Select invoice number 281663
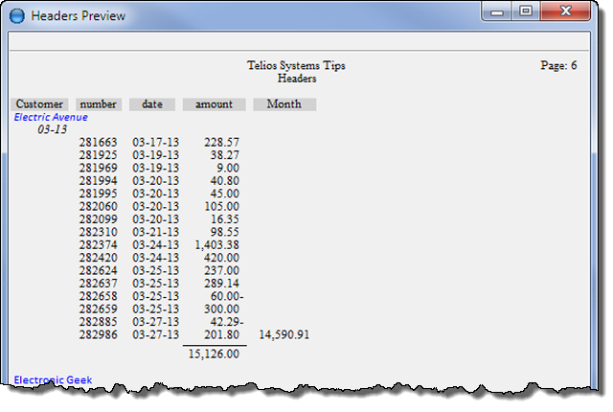The width and height of the screenshot is (613, 412). (98, 142)
